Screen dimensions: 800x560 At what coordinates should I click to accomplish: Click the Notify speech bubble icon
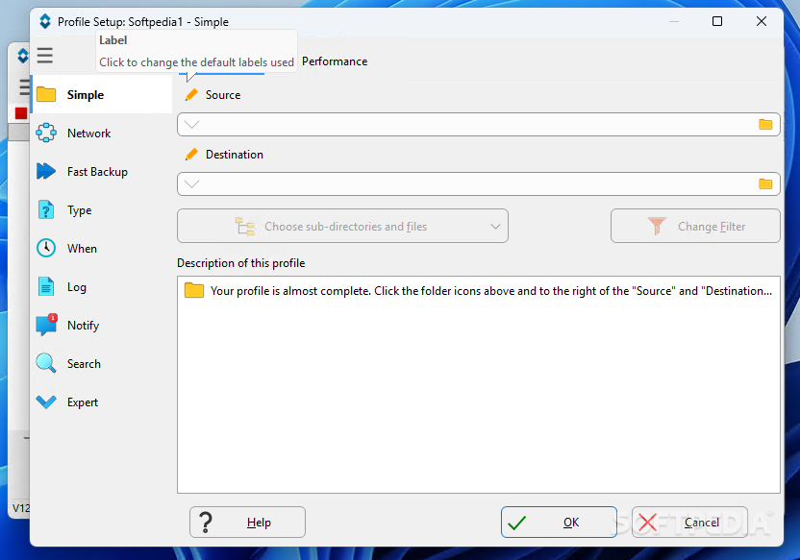pyautogui.click(x=46, y=325)
